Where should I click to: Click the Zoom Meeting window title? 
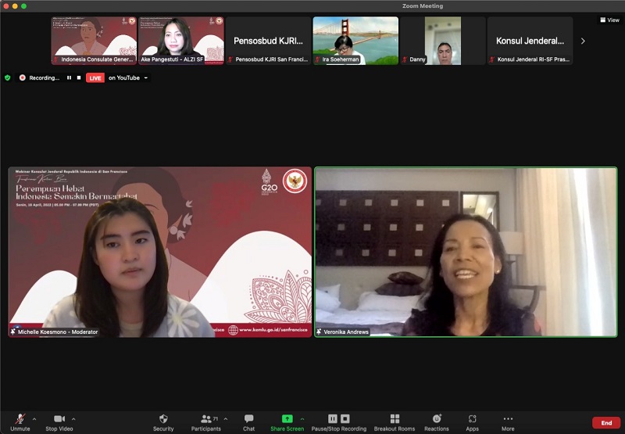coord(423,6)
